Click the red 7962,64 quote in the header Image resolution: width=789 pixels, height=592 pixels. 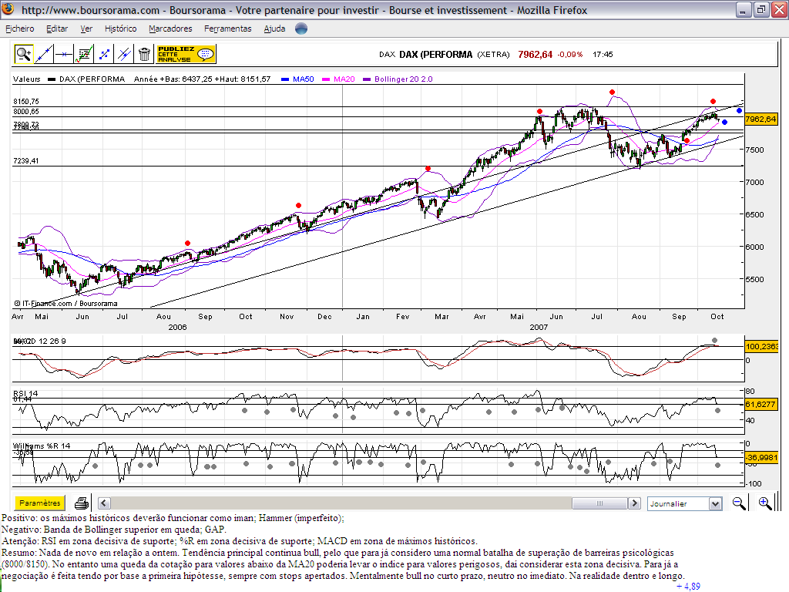(536, 55)
